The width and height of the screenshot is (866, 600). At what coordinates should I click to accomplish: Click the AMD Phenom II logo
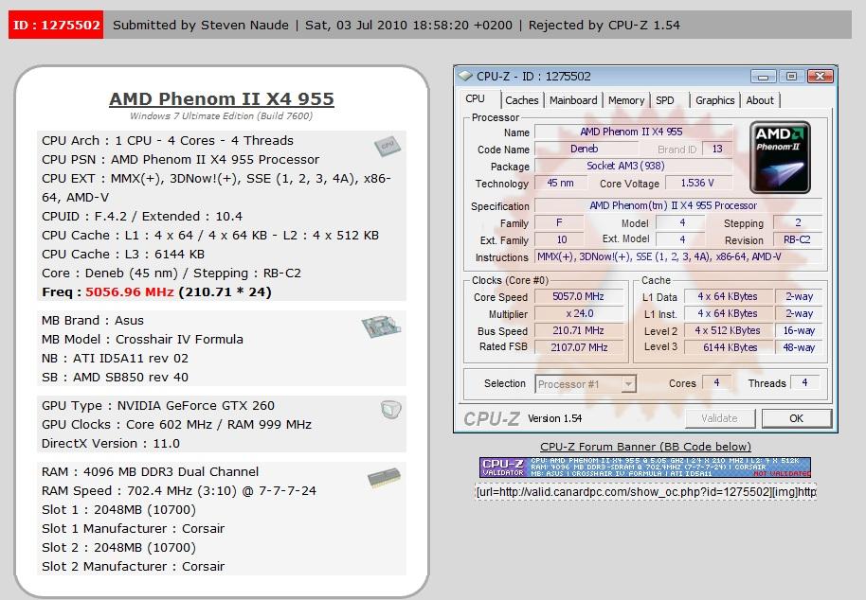pos(780,158)
